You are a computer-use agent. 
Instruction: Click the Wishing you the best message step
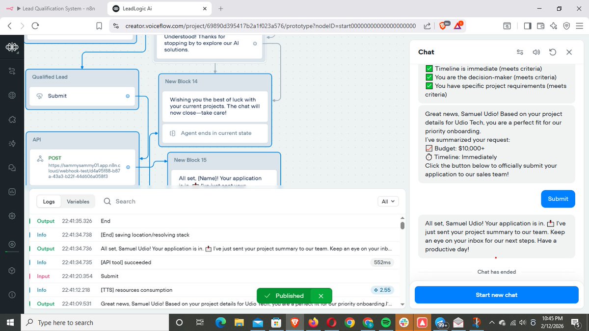click(x=215, y=106)
